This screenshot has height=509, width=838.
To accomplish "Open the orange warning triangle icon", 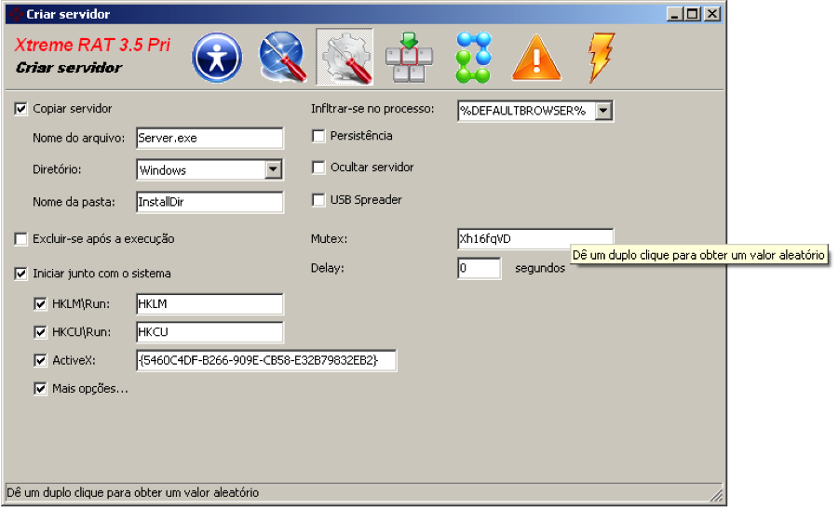I will (x=536, y=58).
